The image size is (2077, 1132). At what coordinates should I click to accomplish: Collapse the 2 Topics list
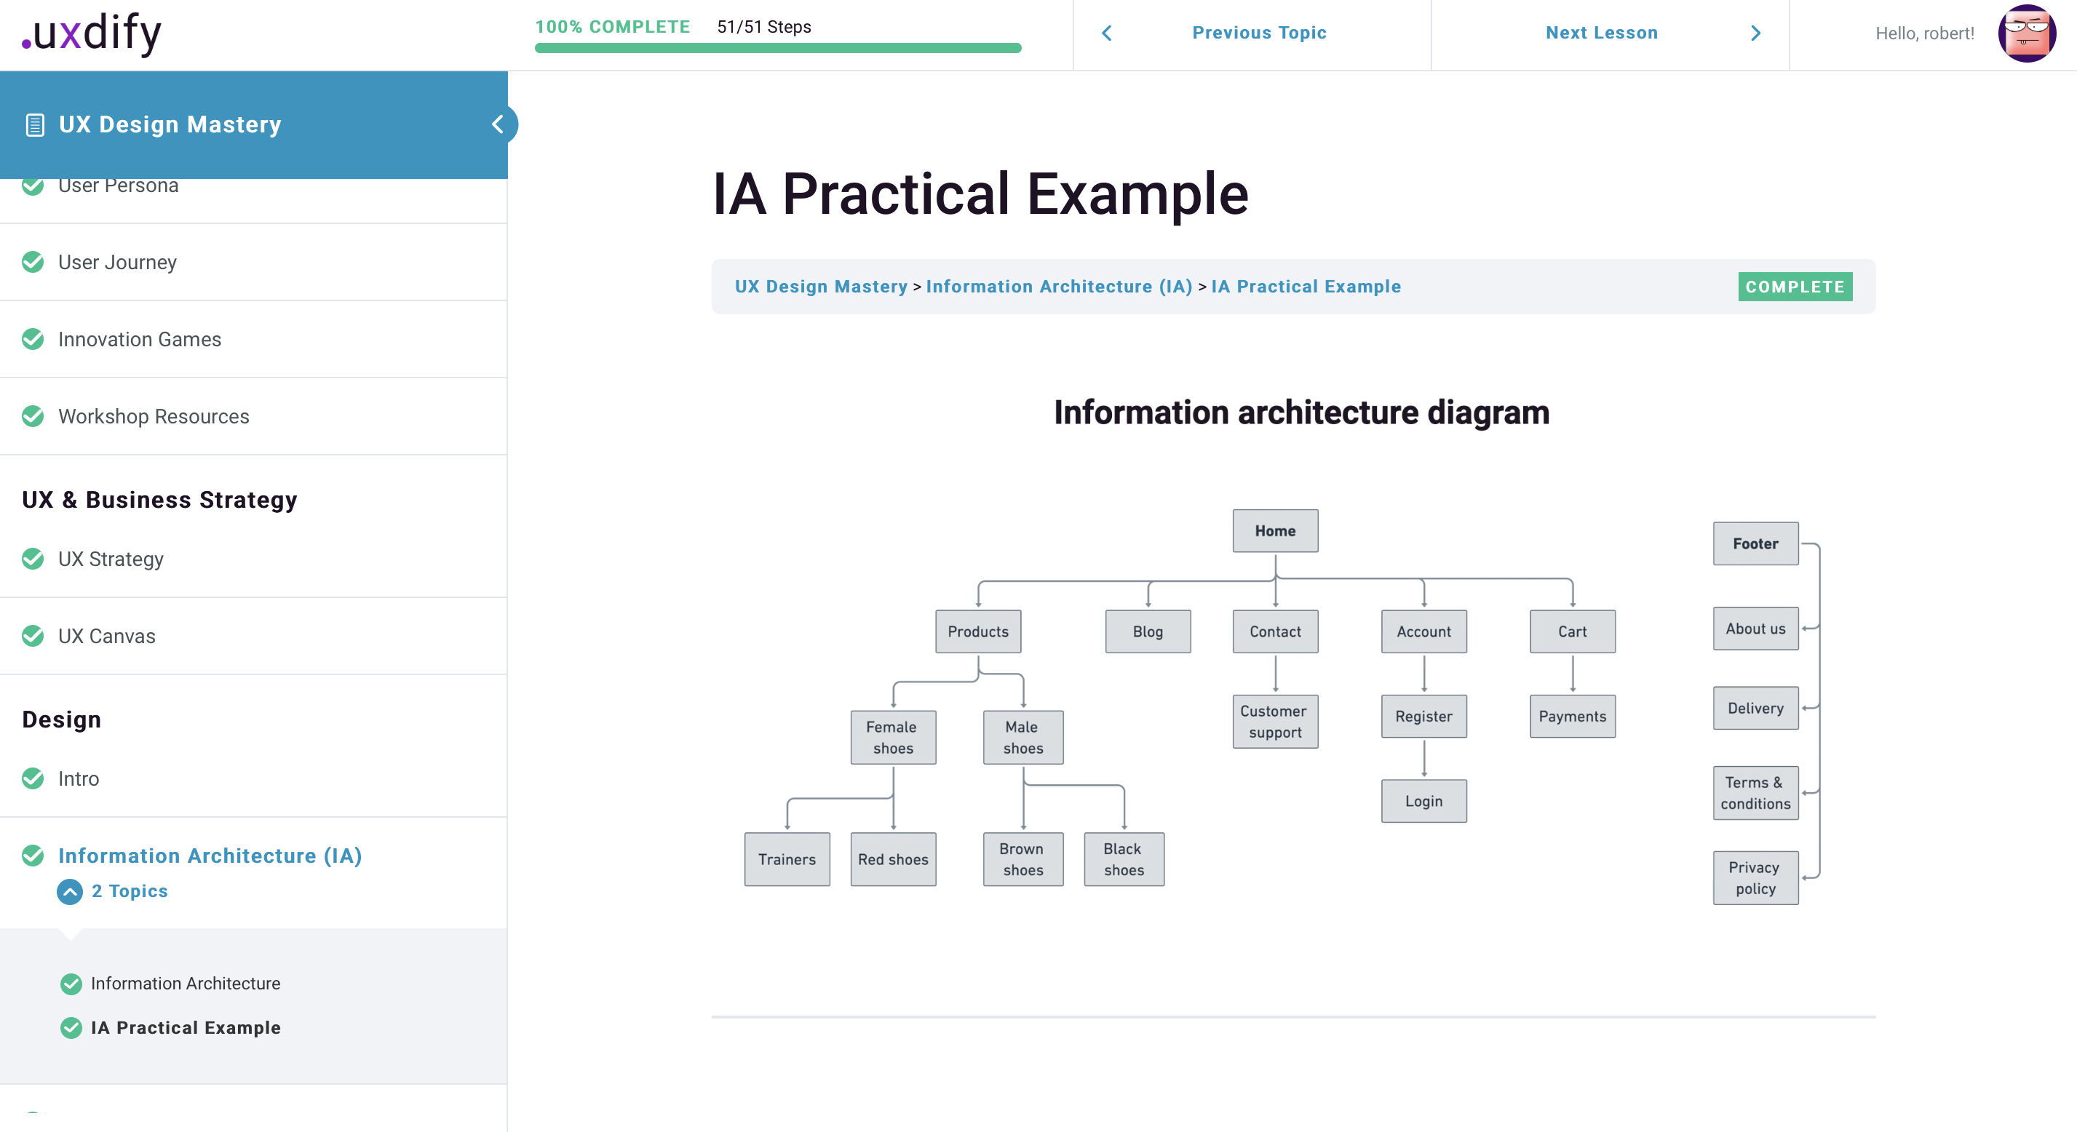[69, 892]
